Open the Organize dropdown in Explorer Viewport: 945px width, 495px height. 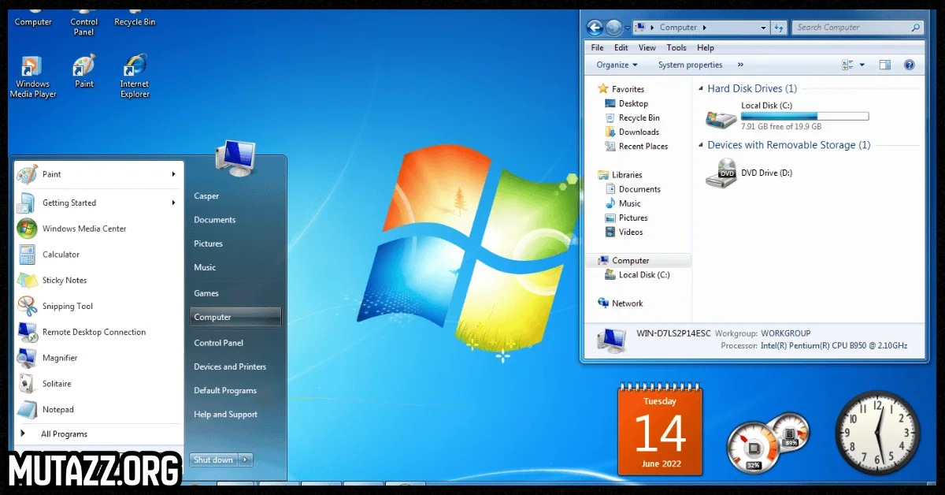[x=617, y=65]
